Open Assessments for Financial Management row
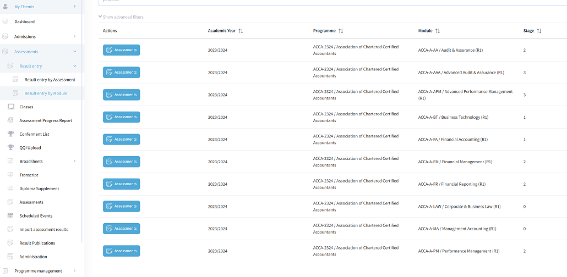 pyautogui.click(x=122, y=162)
